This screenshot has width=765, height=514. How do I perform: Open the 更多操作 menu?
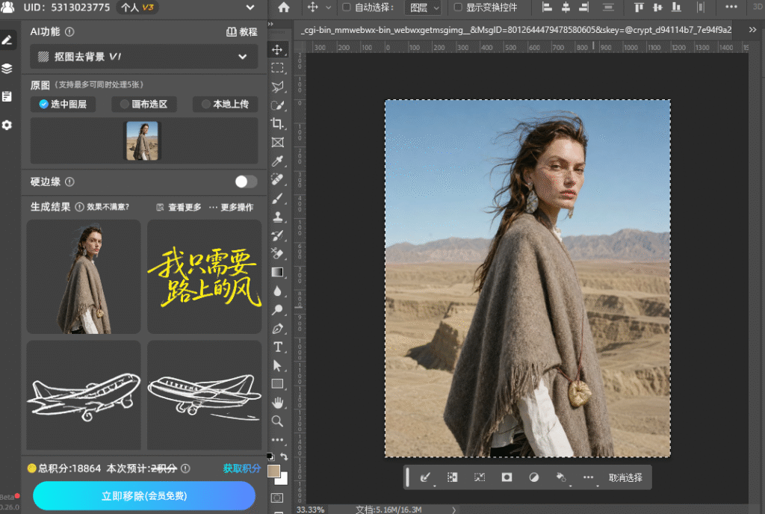point(232,207)
